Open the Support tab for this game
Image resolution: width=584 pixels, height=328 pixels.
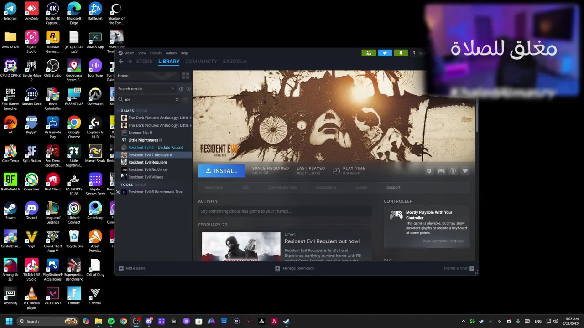tap(393, 187)
